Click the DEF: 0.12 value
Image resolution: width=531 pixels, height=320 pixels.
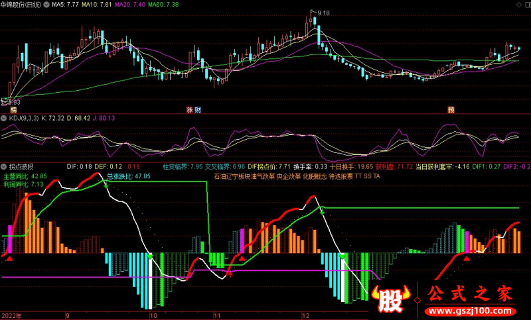108,166
